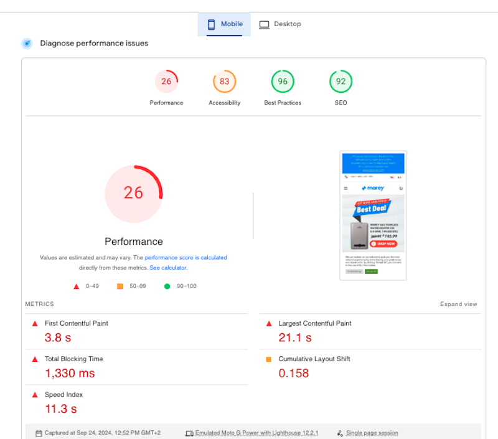Click the orange 50–89 legend square
Screen dimensions: 498x439
(121, 286)
